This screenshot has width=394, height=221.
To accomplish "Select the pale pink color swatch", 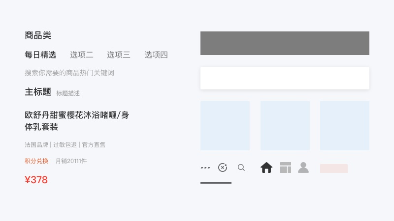I will point(334,168).
